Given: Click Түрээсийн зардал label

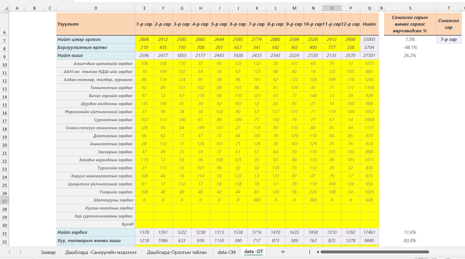Looking at the screenshot, I should point(115,168).
